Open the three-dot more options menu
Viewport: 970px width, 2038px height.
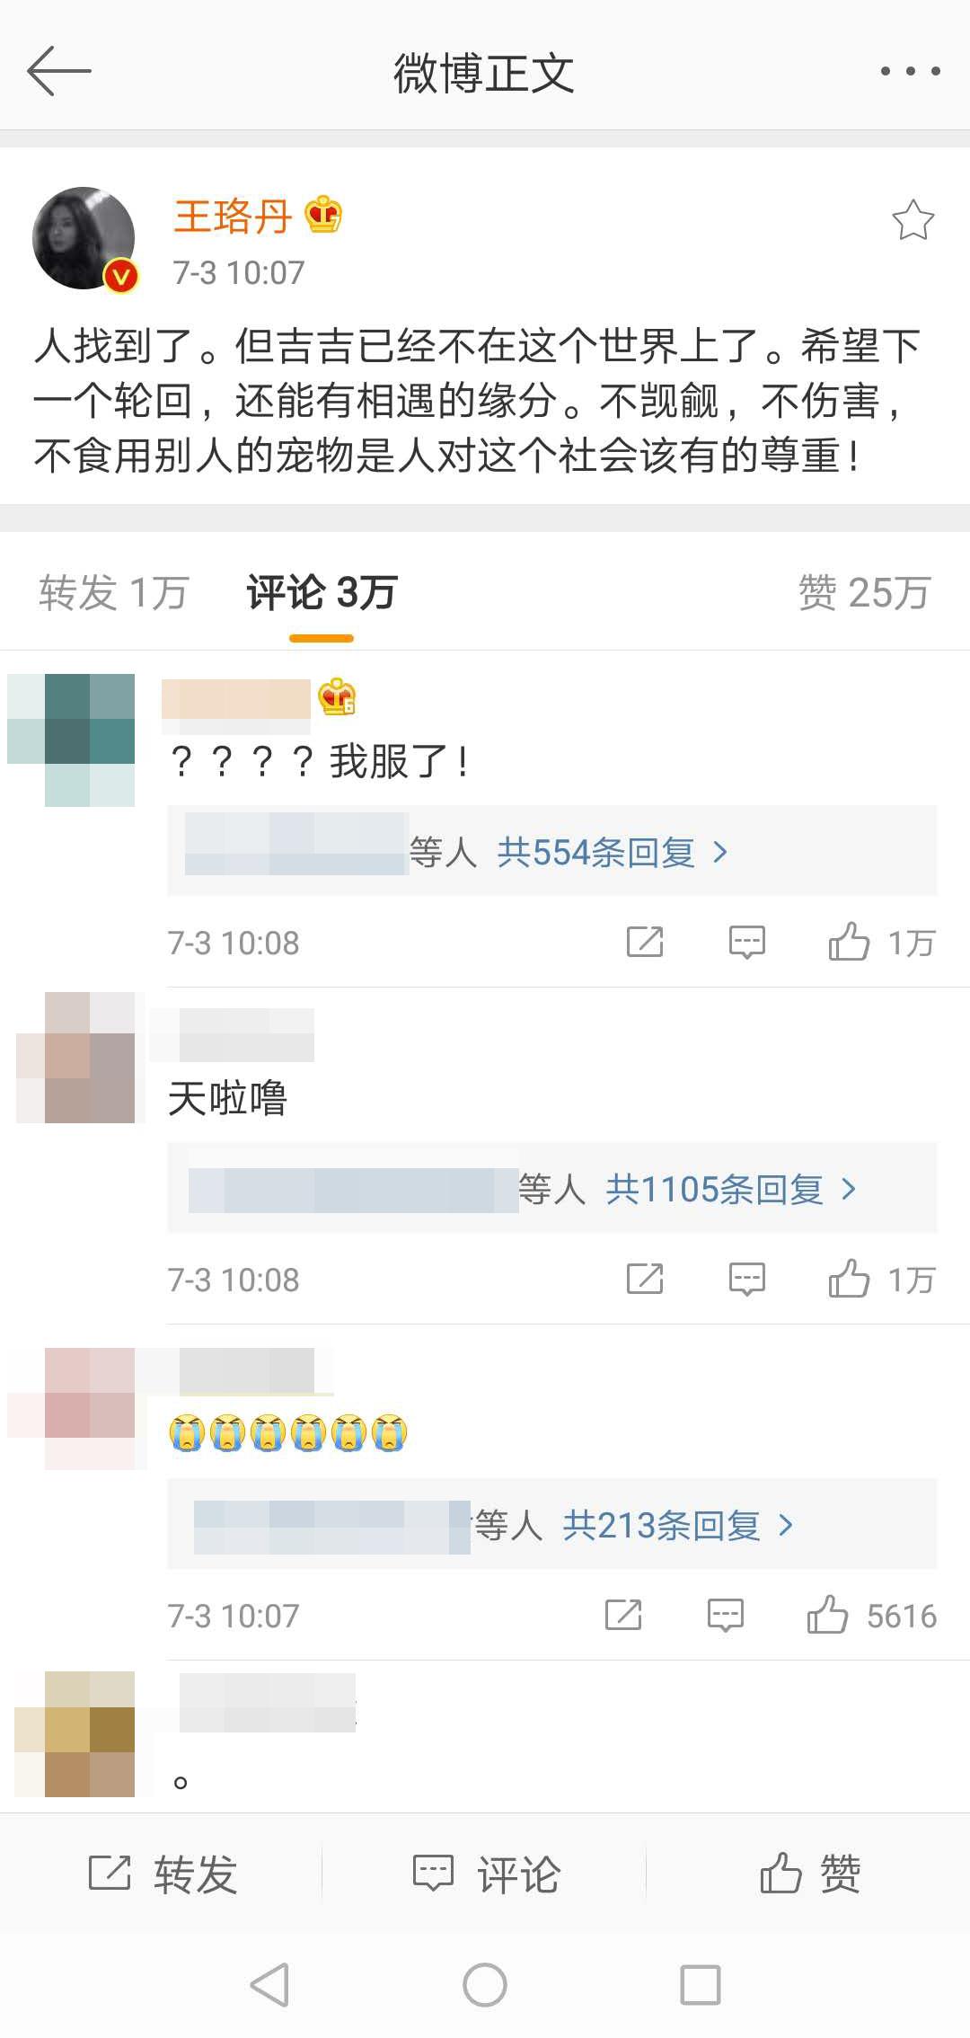[910, 71]
